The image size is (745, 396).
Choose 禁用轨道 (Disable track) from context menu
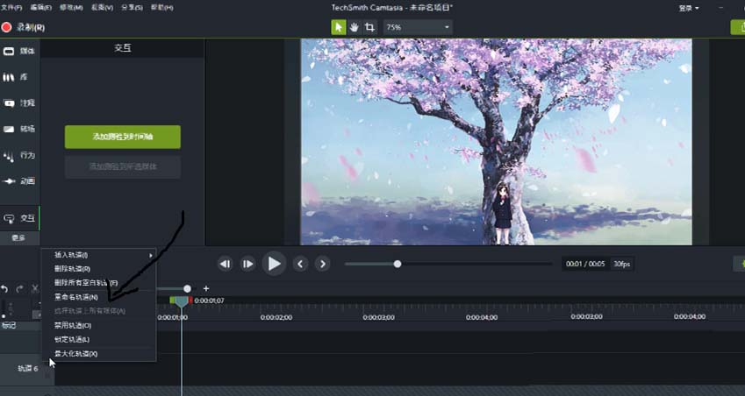point(99,325)
